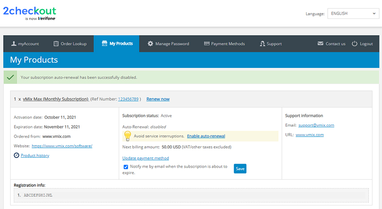Open the Support tab
The width and height of the screenshot is (382, 209).
click(x=271, y=44)
